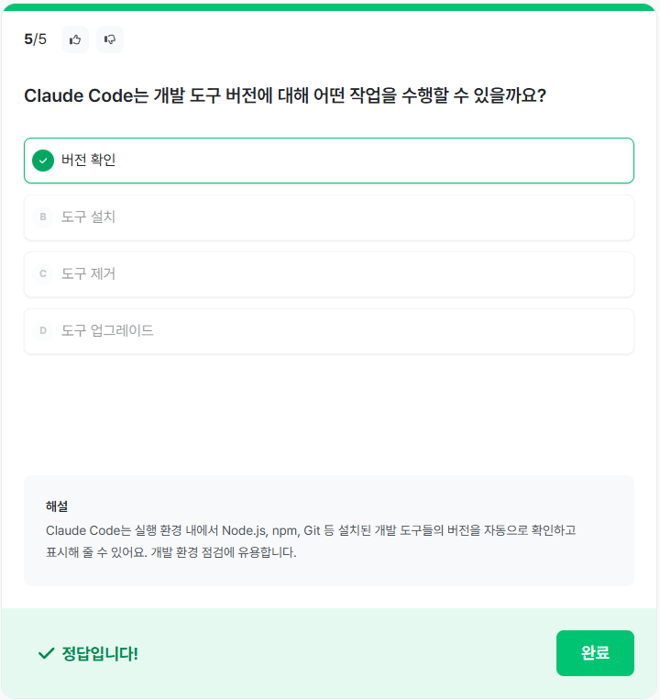Pick the 도구 제거 answer option
Viewport: 660px width, 700px height.
point(328,274)
